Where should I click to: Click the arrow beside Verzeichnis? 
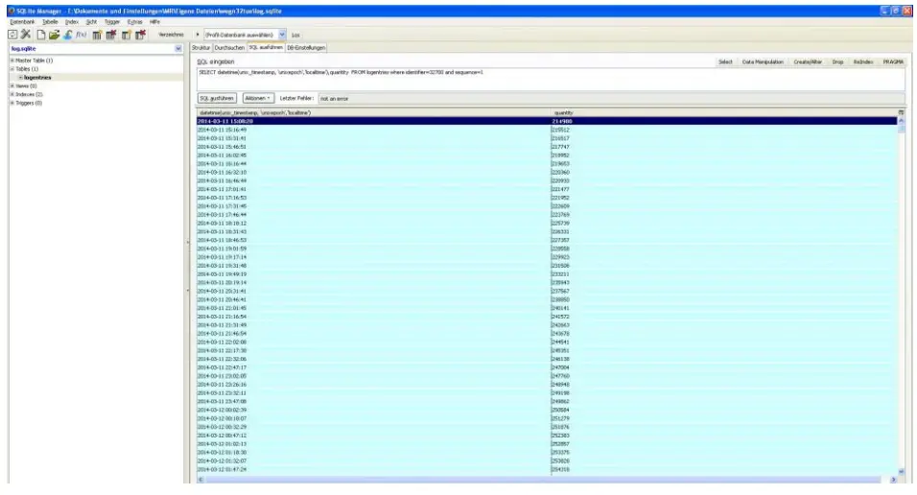[x=198, y=35]
